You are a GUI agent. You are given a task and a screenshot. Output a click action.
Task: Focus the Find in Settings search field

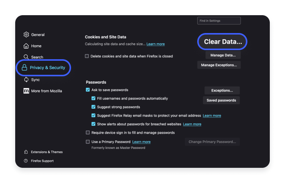[x=219, y=21]
